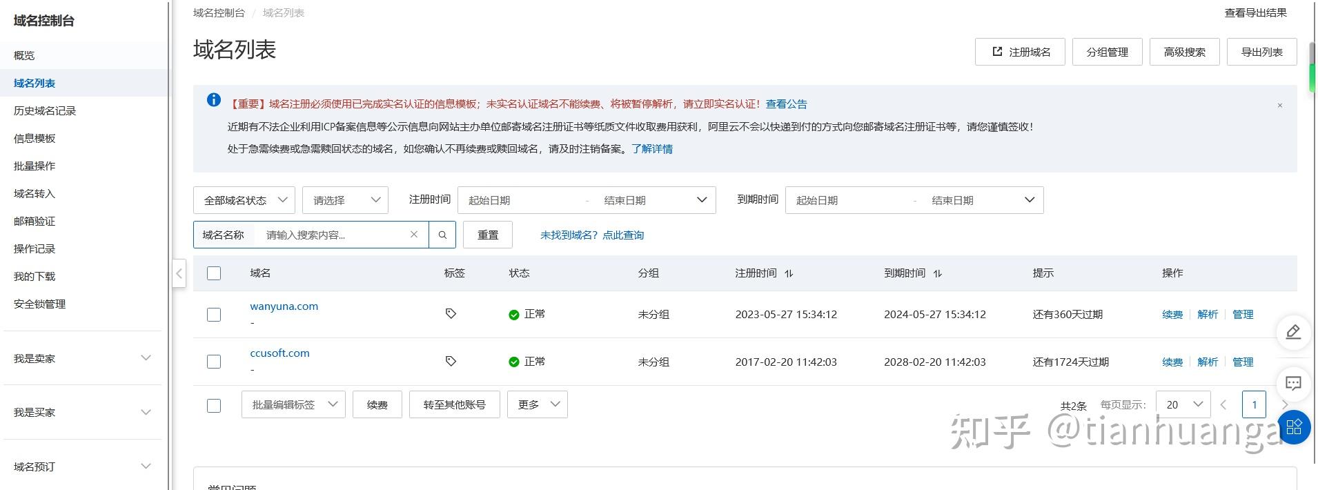Toggle the select-all checkbox in table header
The image size is (1318, 490).
pyautogui.click(x=214, y=273)
